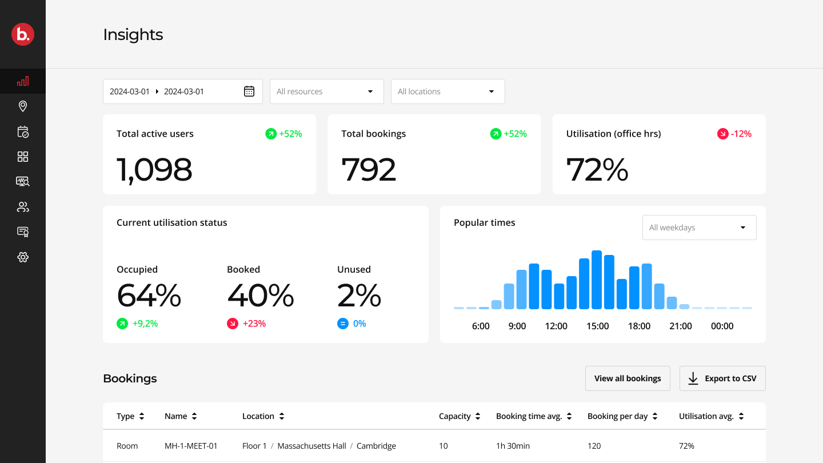Click the resources grid icon in sidebar
This screenshot has width=823, height=463.
23,156
